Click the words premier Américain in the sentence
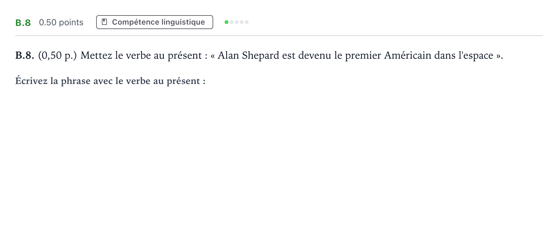This screenshot has width=558, height=228. click(388, 56)
